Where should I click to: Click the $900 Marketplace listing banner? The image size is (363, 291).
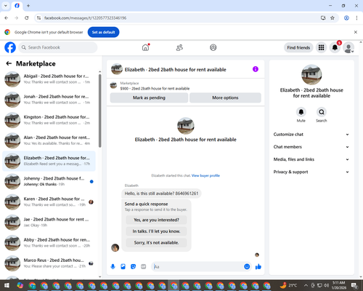point(186,86)
